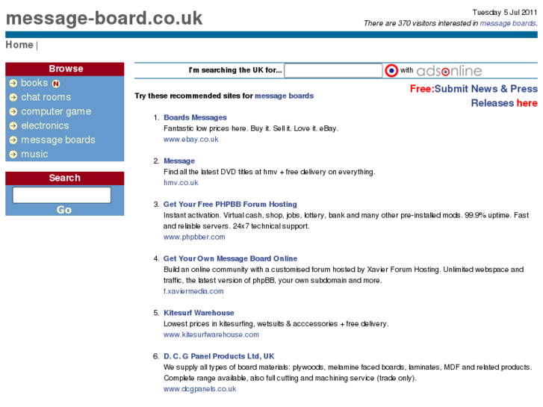The height and width of the screenshot is (407, 543).
Task: Open the books category
Action: pyautogui.click(x=34, y=83)
